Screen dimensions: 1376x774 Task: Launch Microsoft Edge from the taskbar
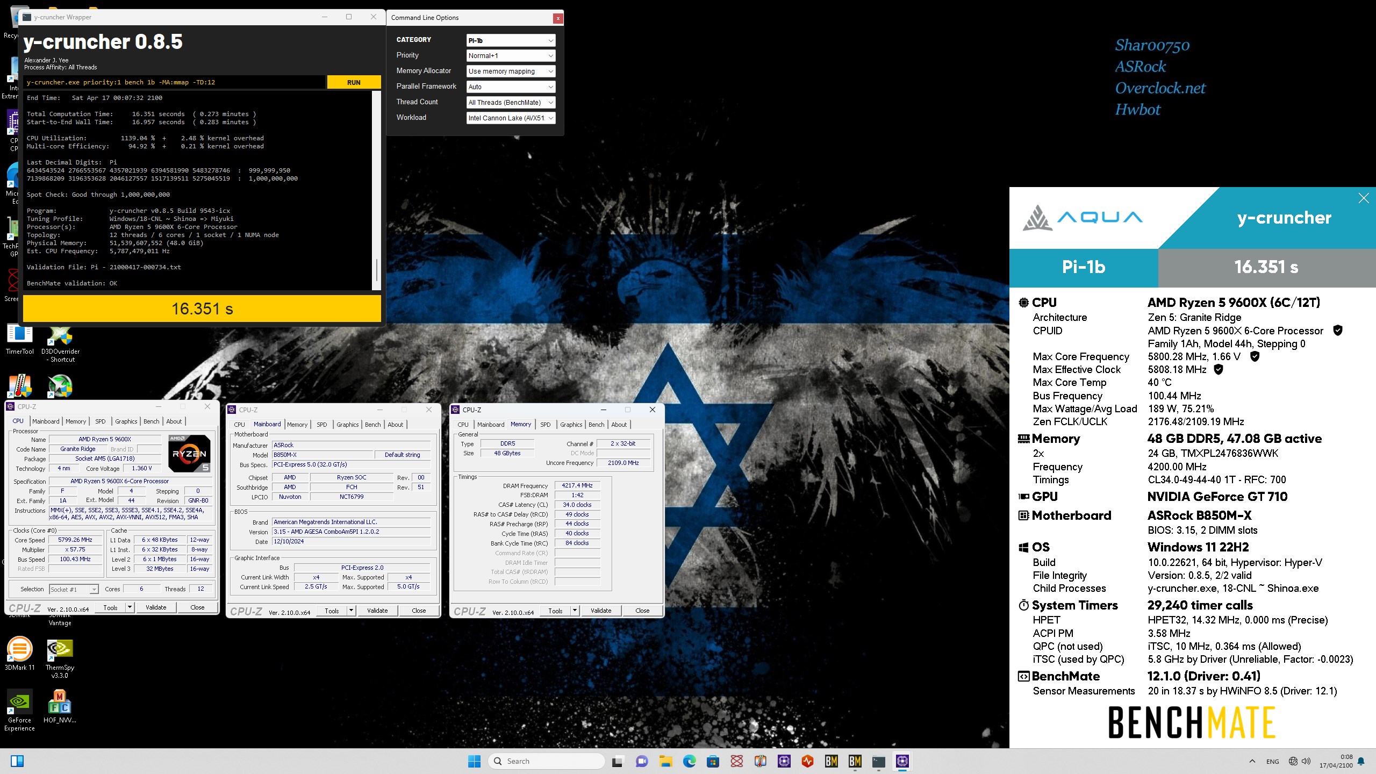(689, 761)
